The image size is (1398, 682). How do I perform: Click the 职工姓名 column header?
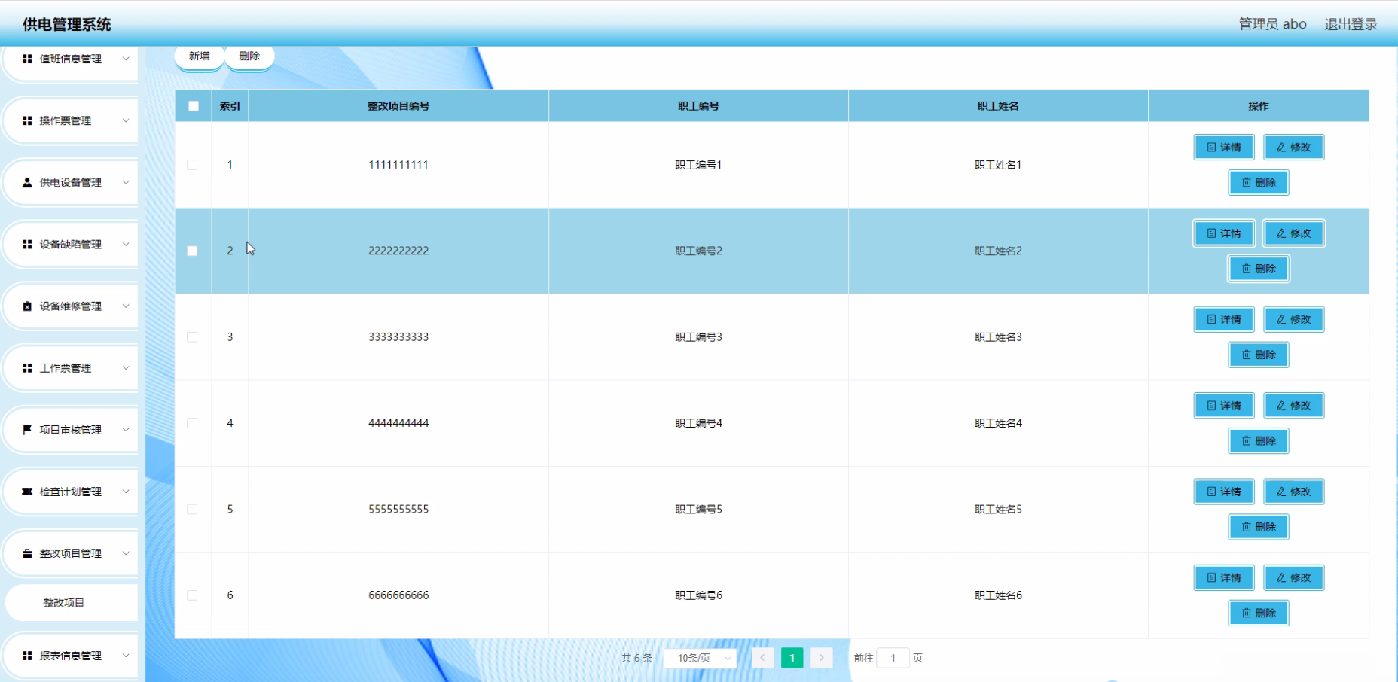tap(998, 106)
